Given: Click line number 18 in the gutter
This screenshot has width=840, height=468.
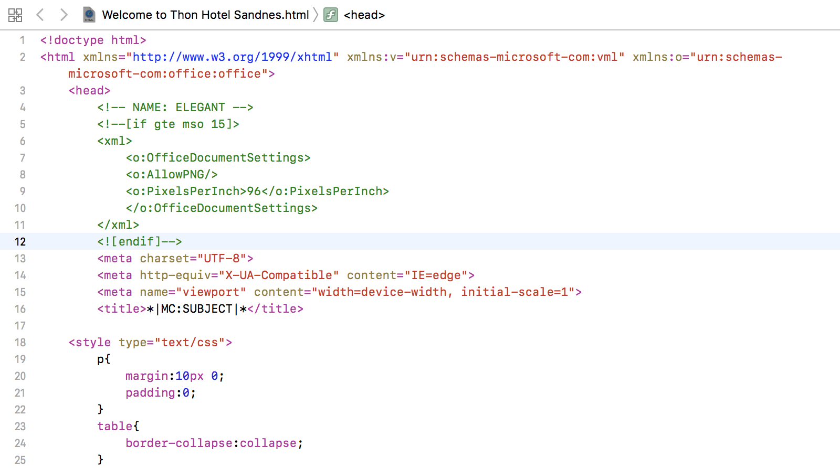Looking at the screenshot, I should (20, 343).
